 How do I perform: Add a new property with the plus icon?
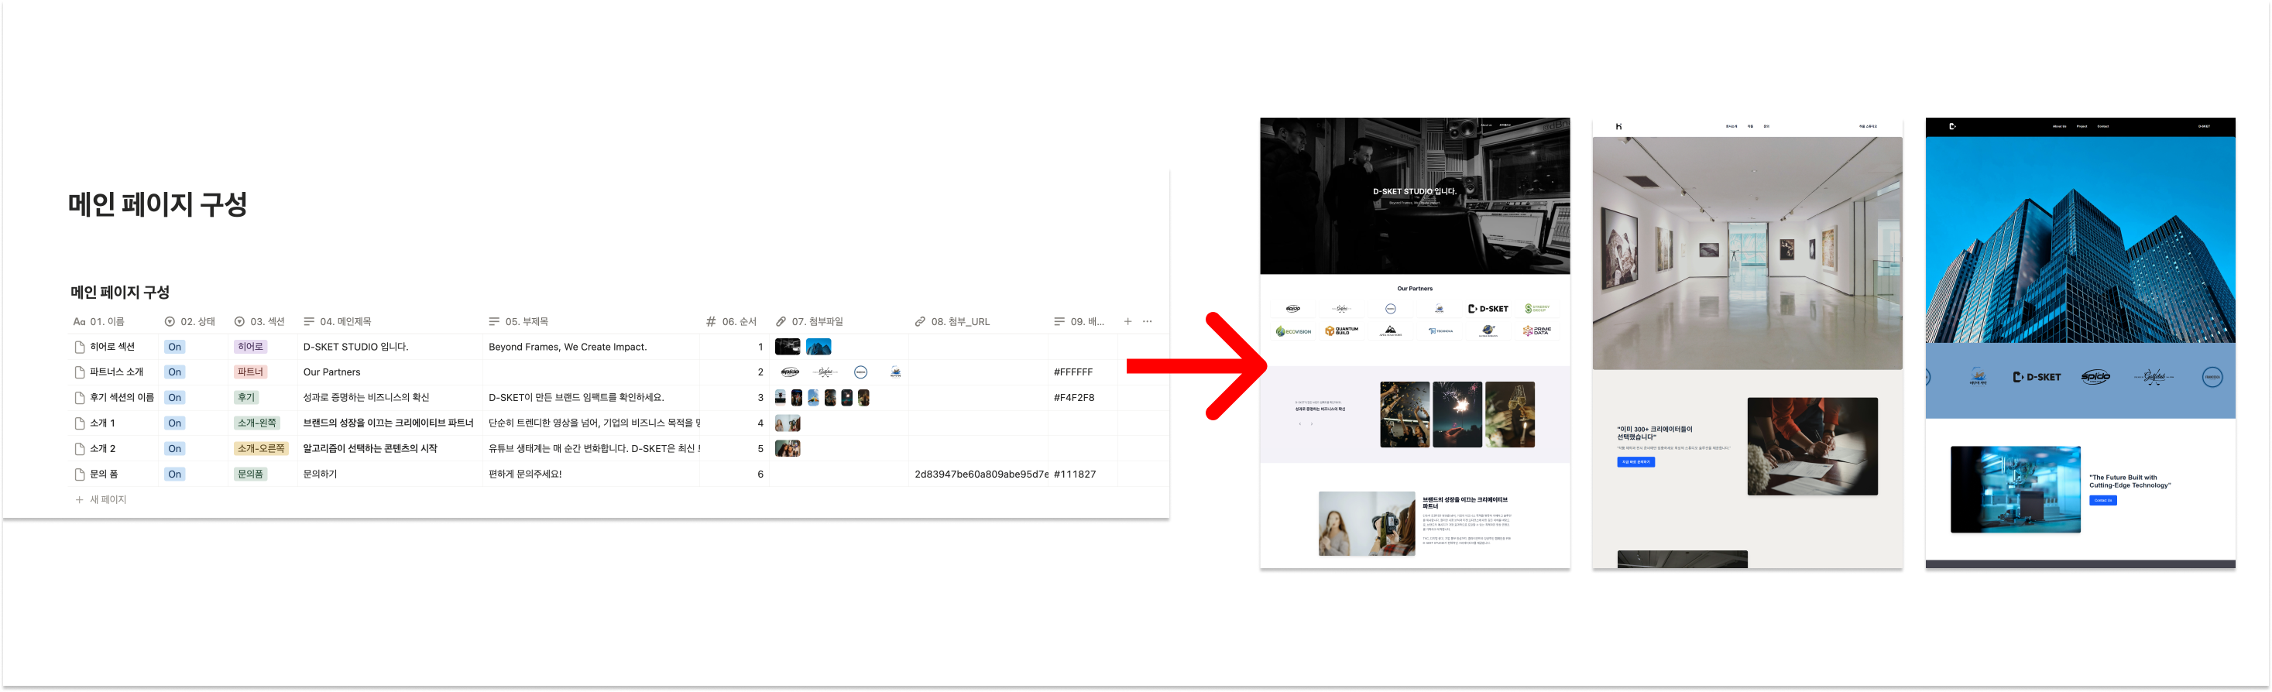(x=1127, y=322)
